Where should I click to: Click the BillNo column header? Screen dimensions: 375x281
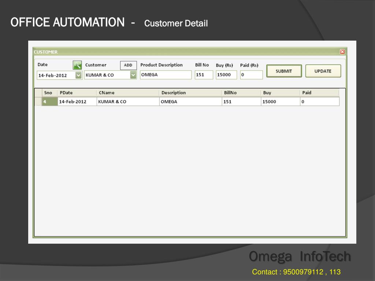pyautogui.click(x=241, y=93)
